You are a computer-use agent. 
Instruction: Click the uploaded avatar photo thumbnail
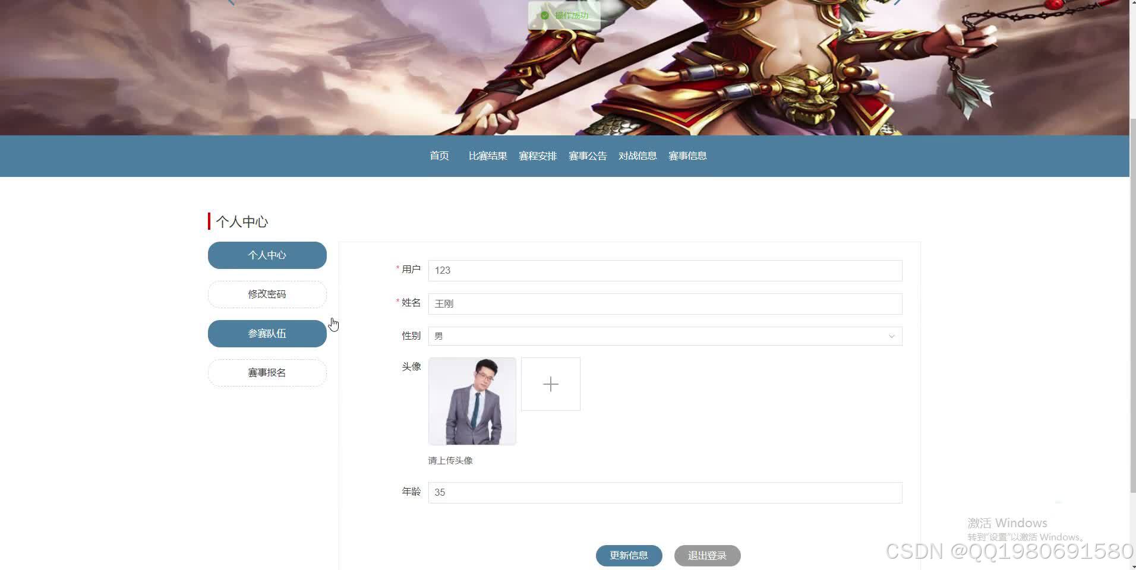coord(472,401)
